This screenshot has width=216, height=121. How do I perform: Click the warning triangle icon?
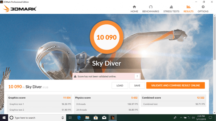[x=75, y=76]
